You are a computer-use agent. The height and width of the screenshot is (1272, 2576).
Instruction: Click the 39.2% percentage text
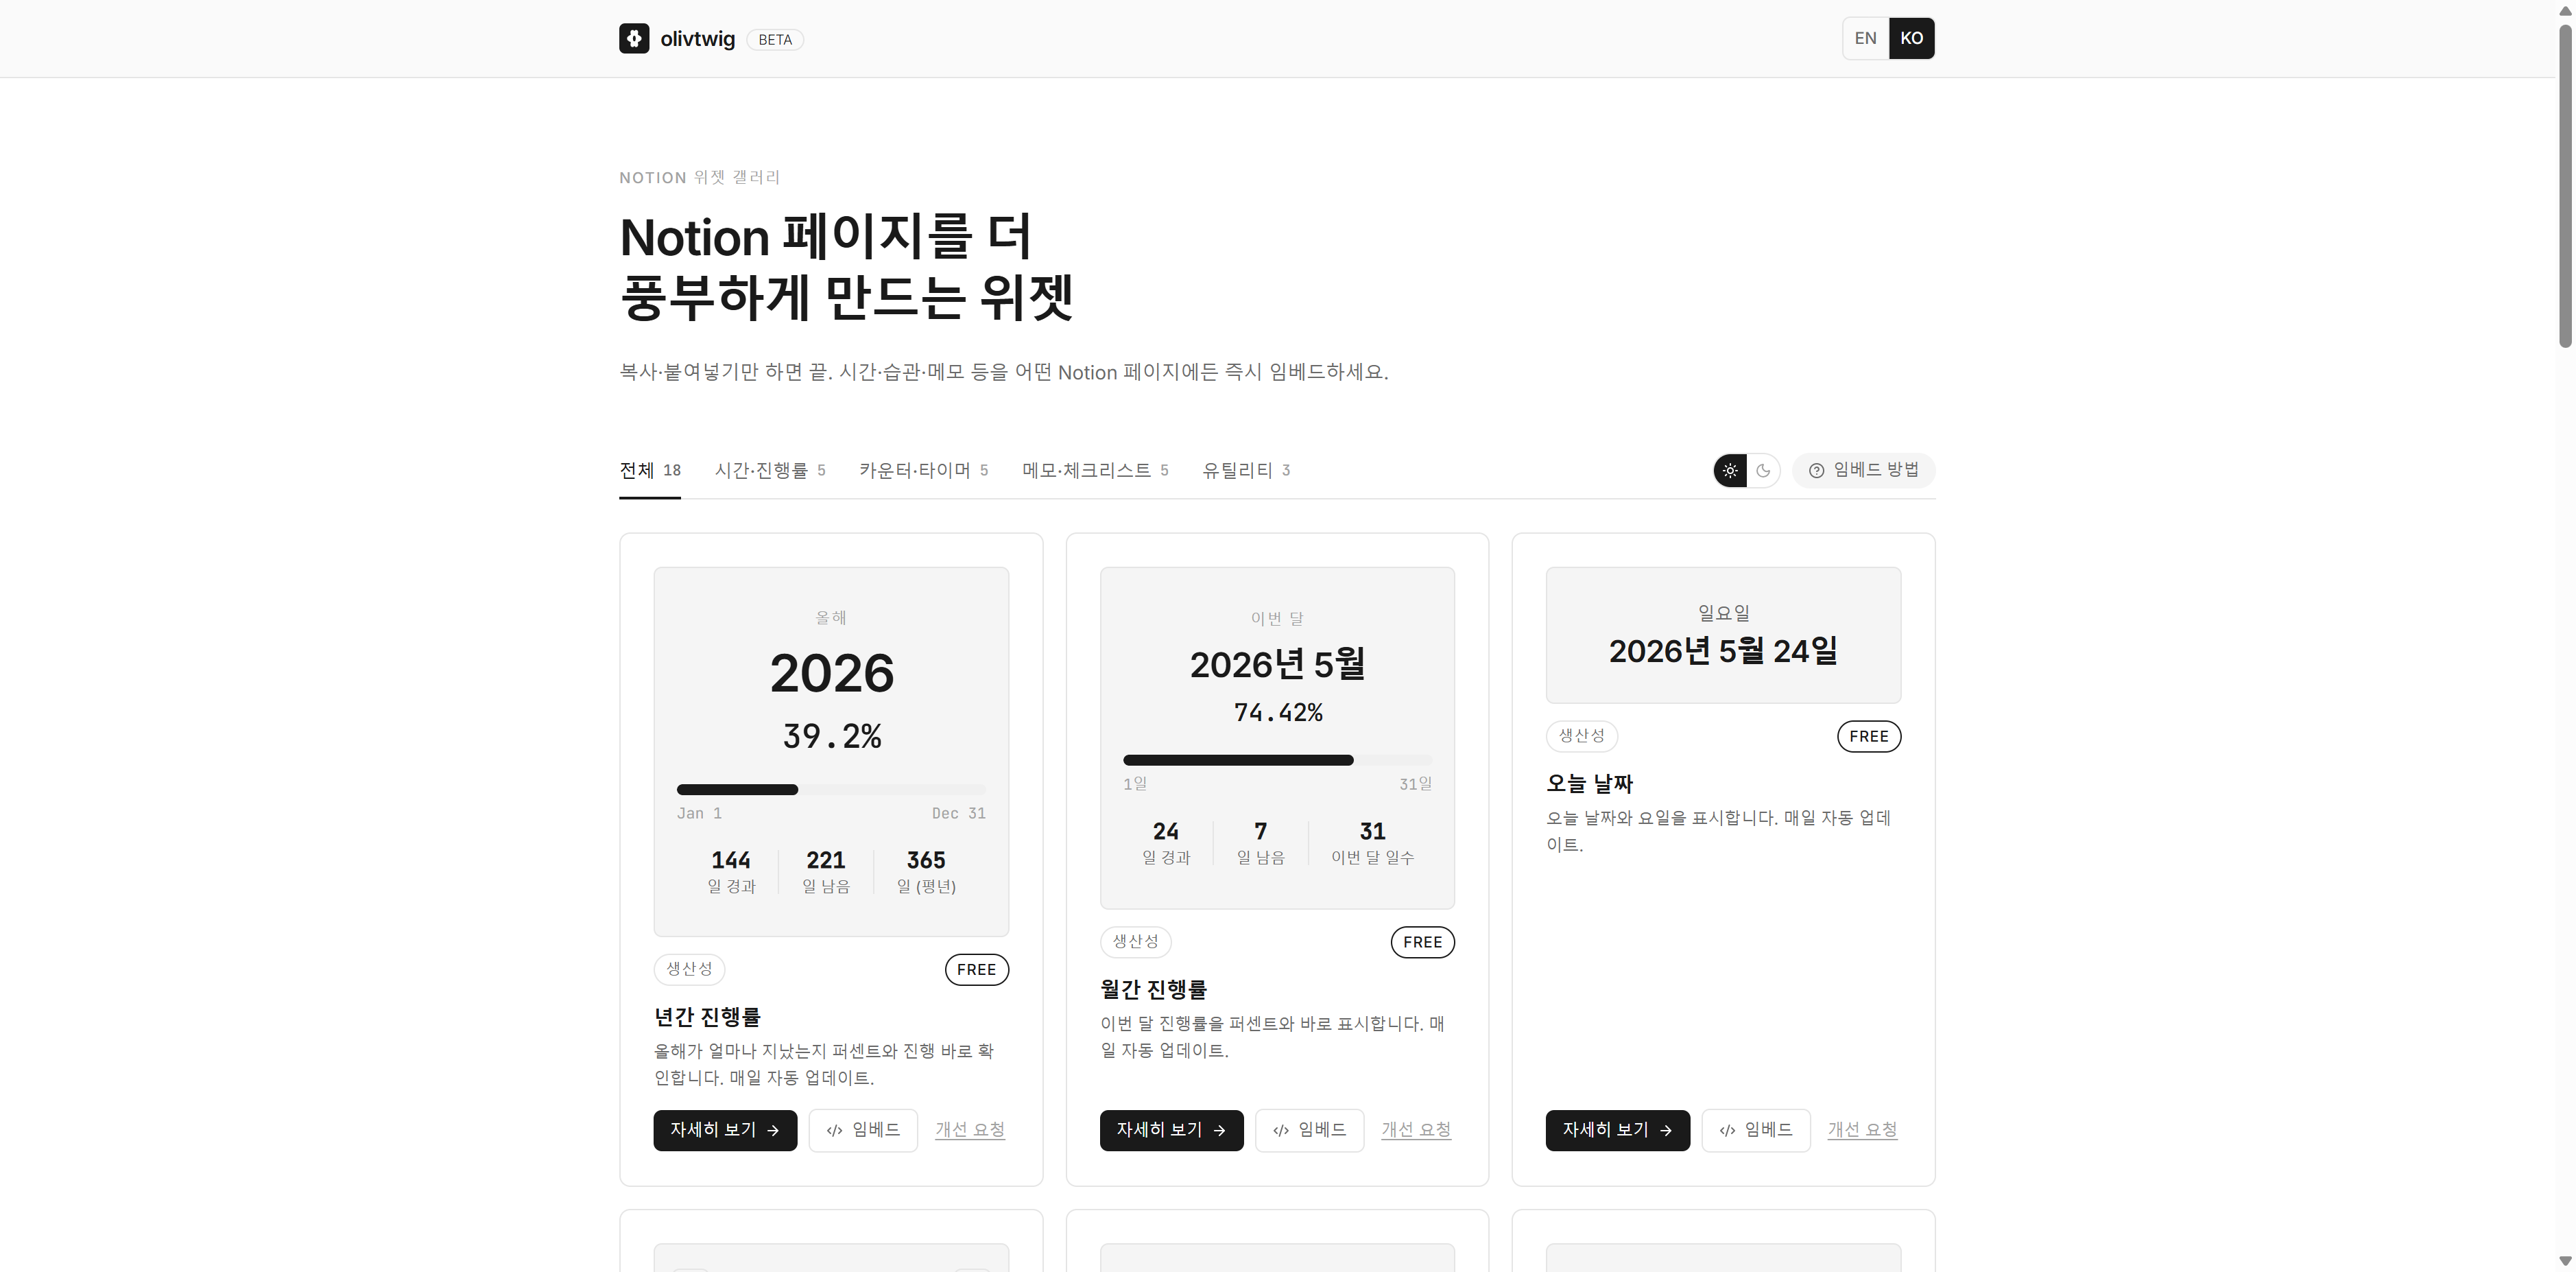831,736
